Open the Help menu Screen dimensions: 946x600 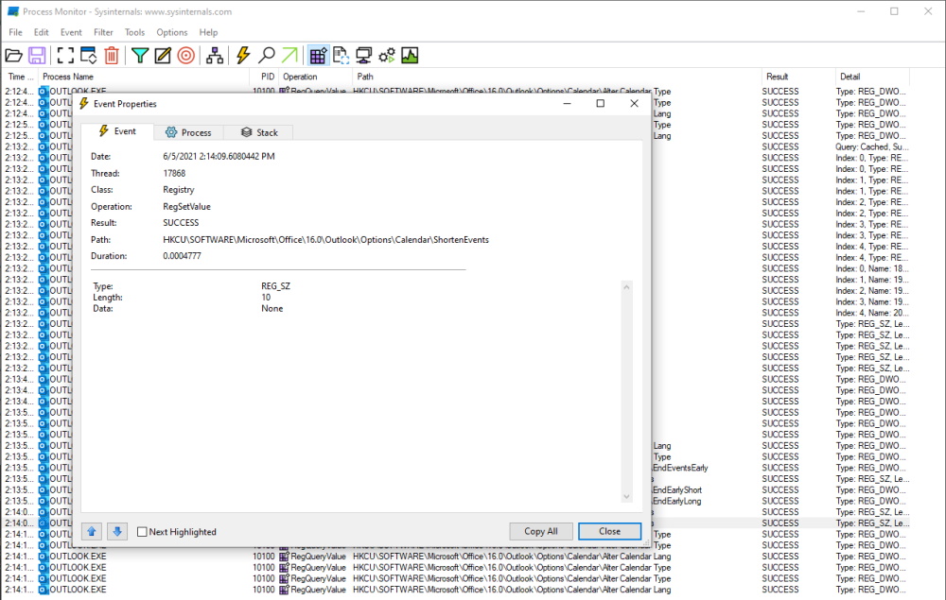pos(208,32)
